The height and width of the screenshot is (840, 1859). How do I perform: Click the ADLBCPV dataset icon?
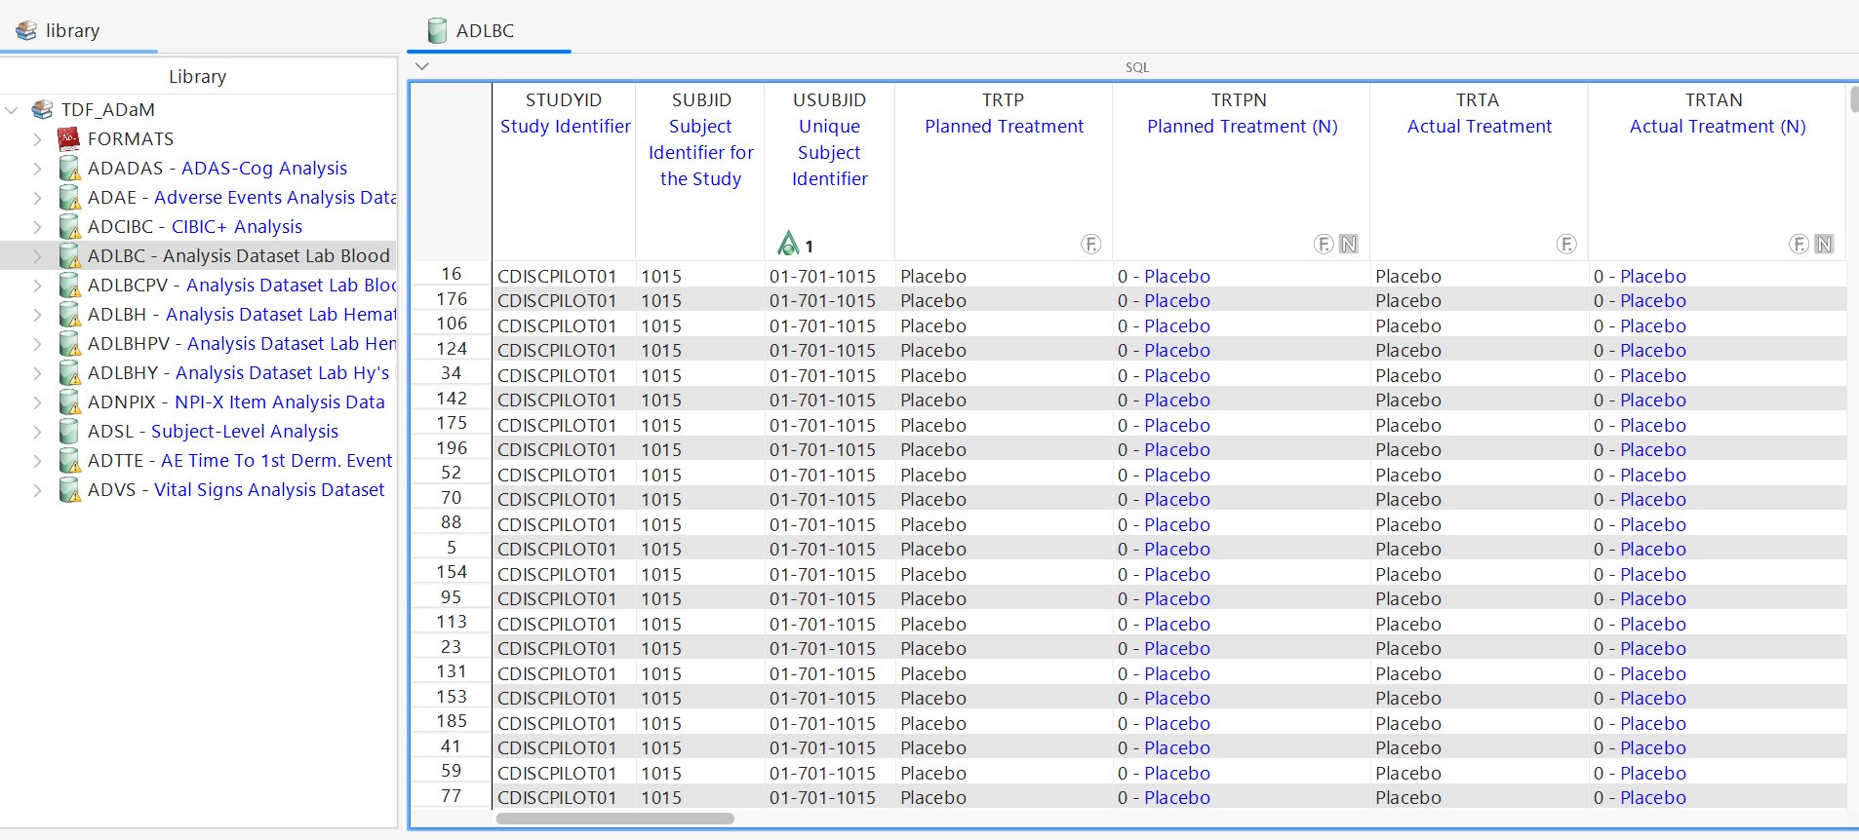69,285
